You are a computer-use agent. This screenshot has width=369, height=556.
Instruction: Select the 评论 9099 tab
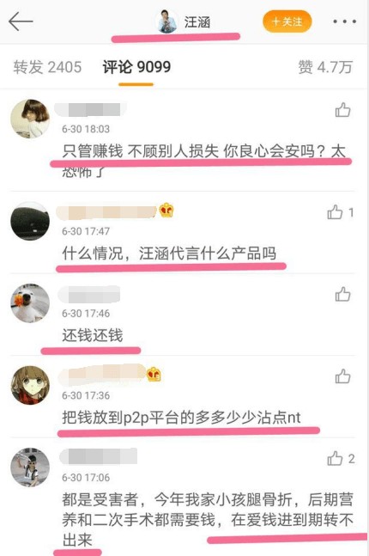coord(136,67)
